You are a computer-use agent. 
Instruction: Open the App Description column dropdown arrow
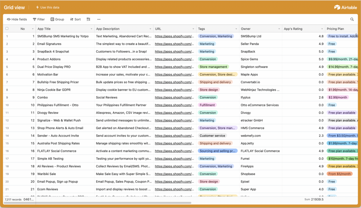coord(151,29)
